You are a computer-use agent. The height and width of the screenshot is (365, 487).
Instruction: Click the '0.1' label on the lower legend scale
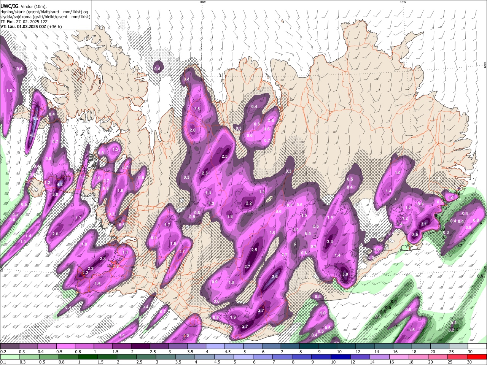[x=3, y=362]
